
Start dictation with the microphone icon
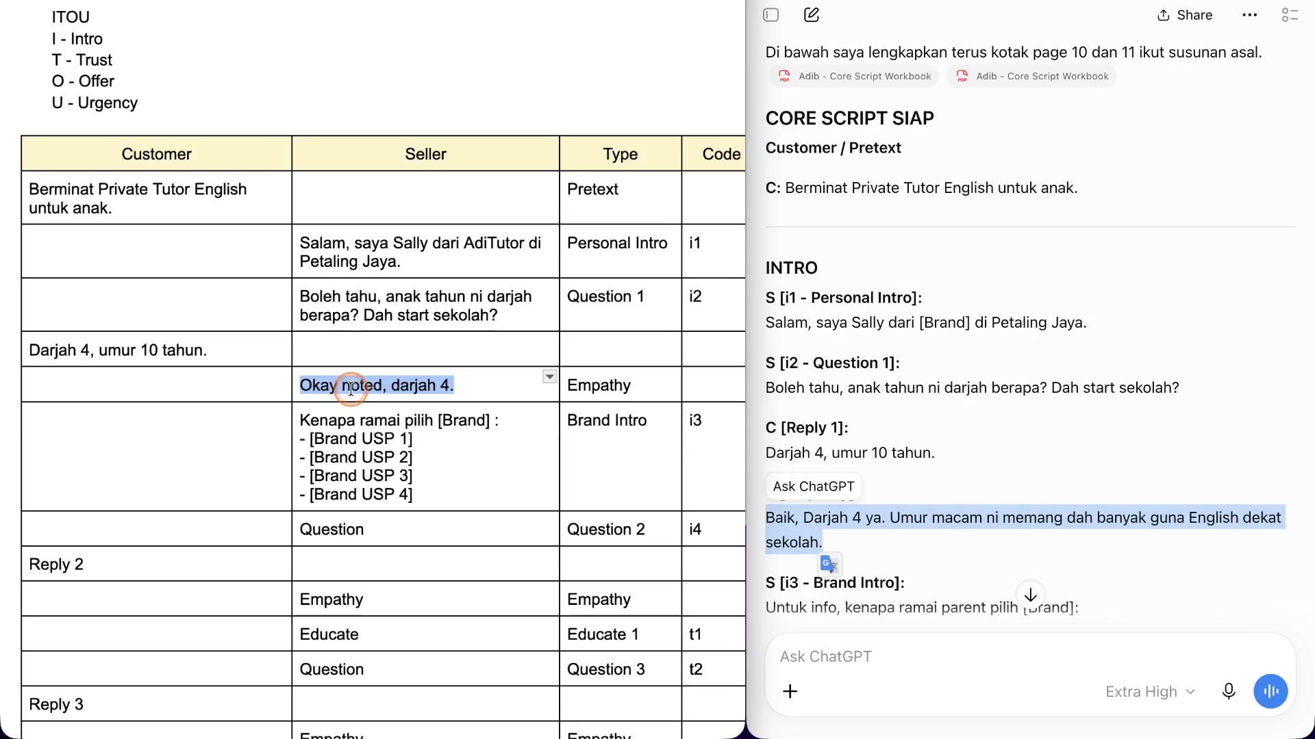click(x=1229, y=692)
